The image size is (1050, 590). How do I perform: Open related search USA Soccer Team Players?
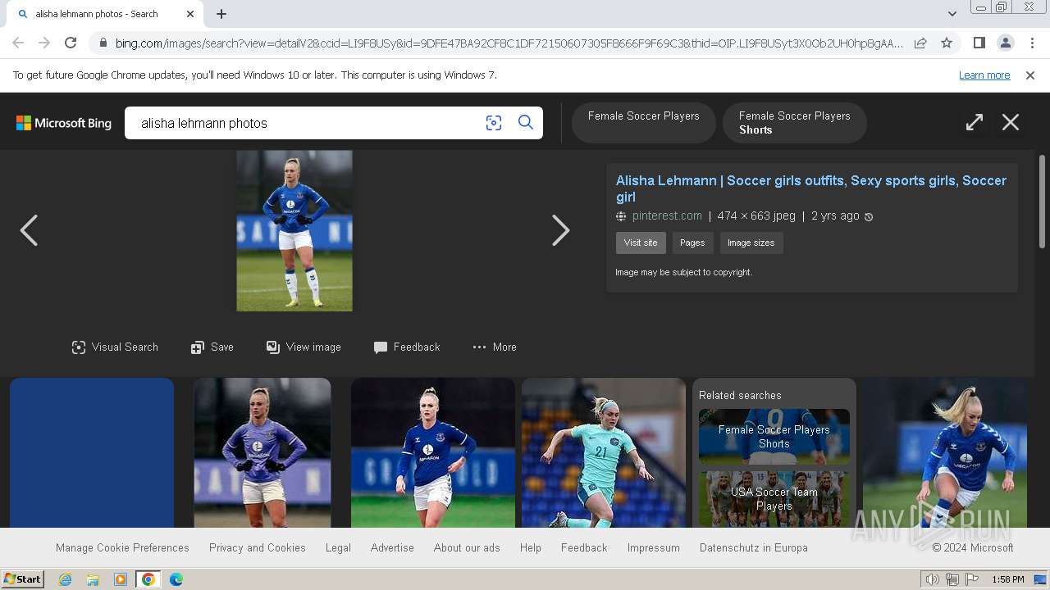click(x=774, y=498)
